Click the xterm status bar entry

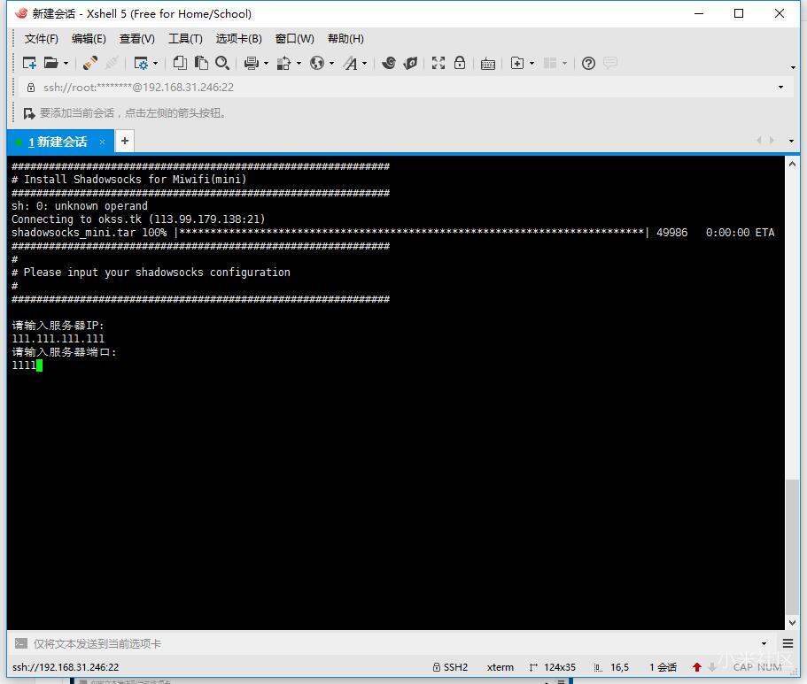pos(500,667)
